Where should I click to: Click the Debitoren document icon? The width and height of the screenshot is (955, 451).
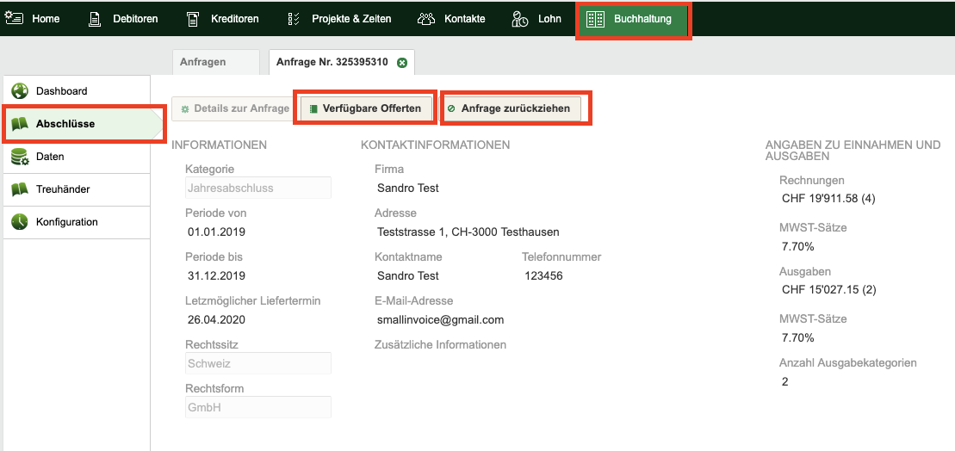click(95, 19)
